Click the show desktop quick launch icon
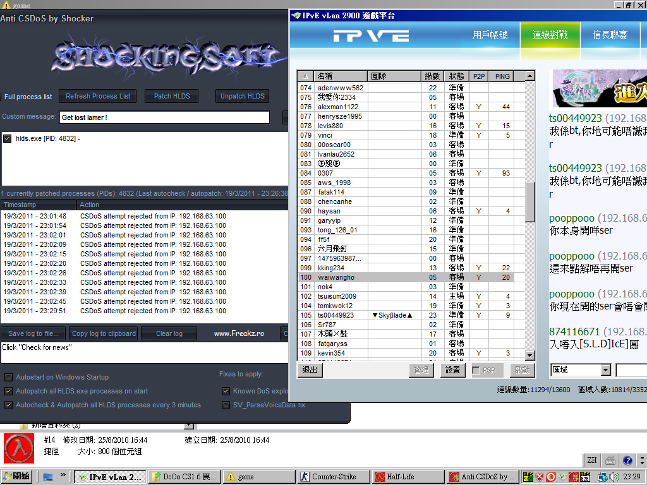This screenshot has width=647, height=485. pyautogui.click(x=48, y=477)
